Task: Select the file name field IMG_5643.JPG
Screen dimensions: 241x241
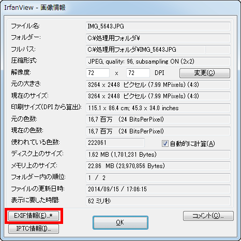Action: click(158, 26)
